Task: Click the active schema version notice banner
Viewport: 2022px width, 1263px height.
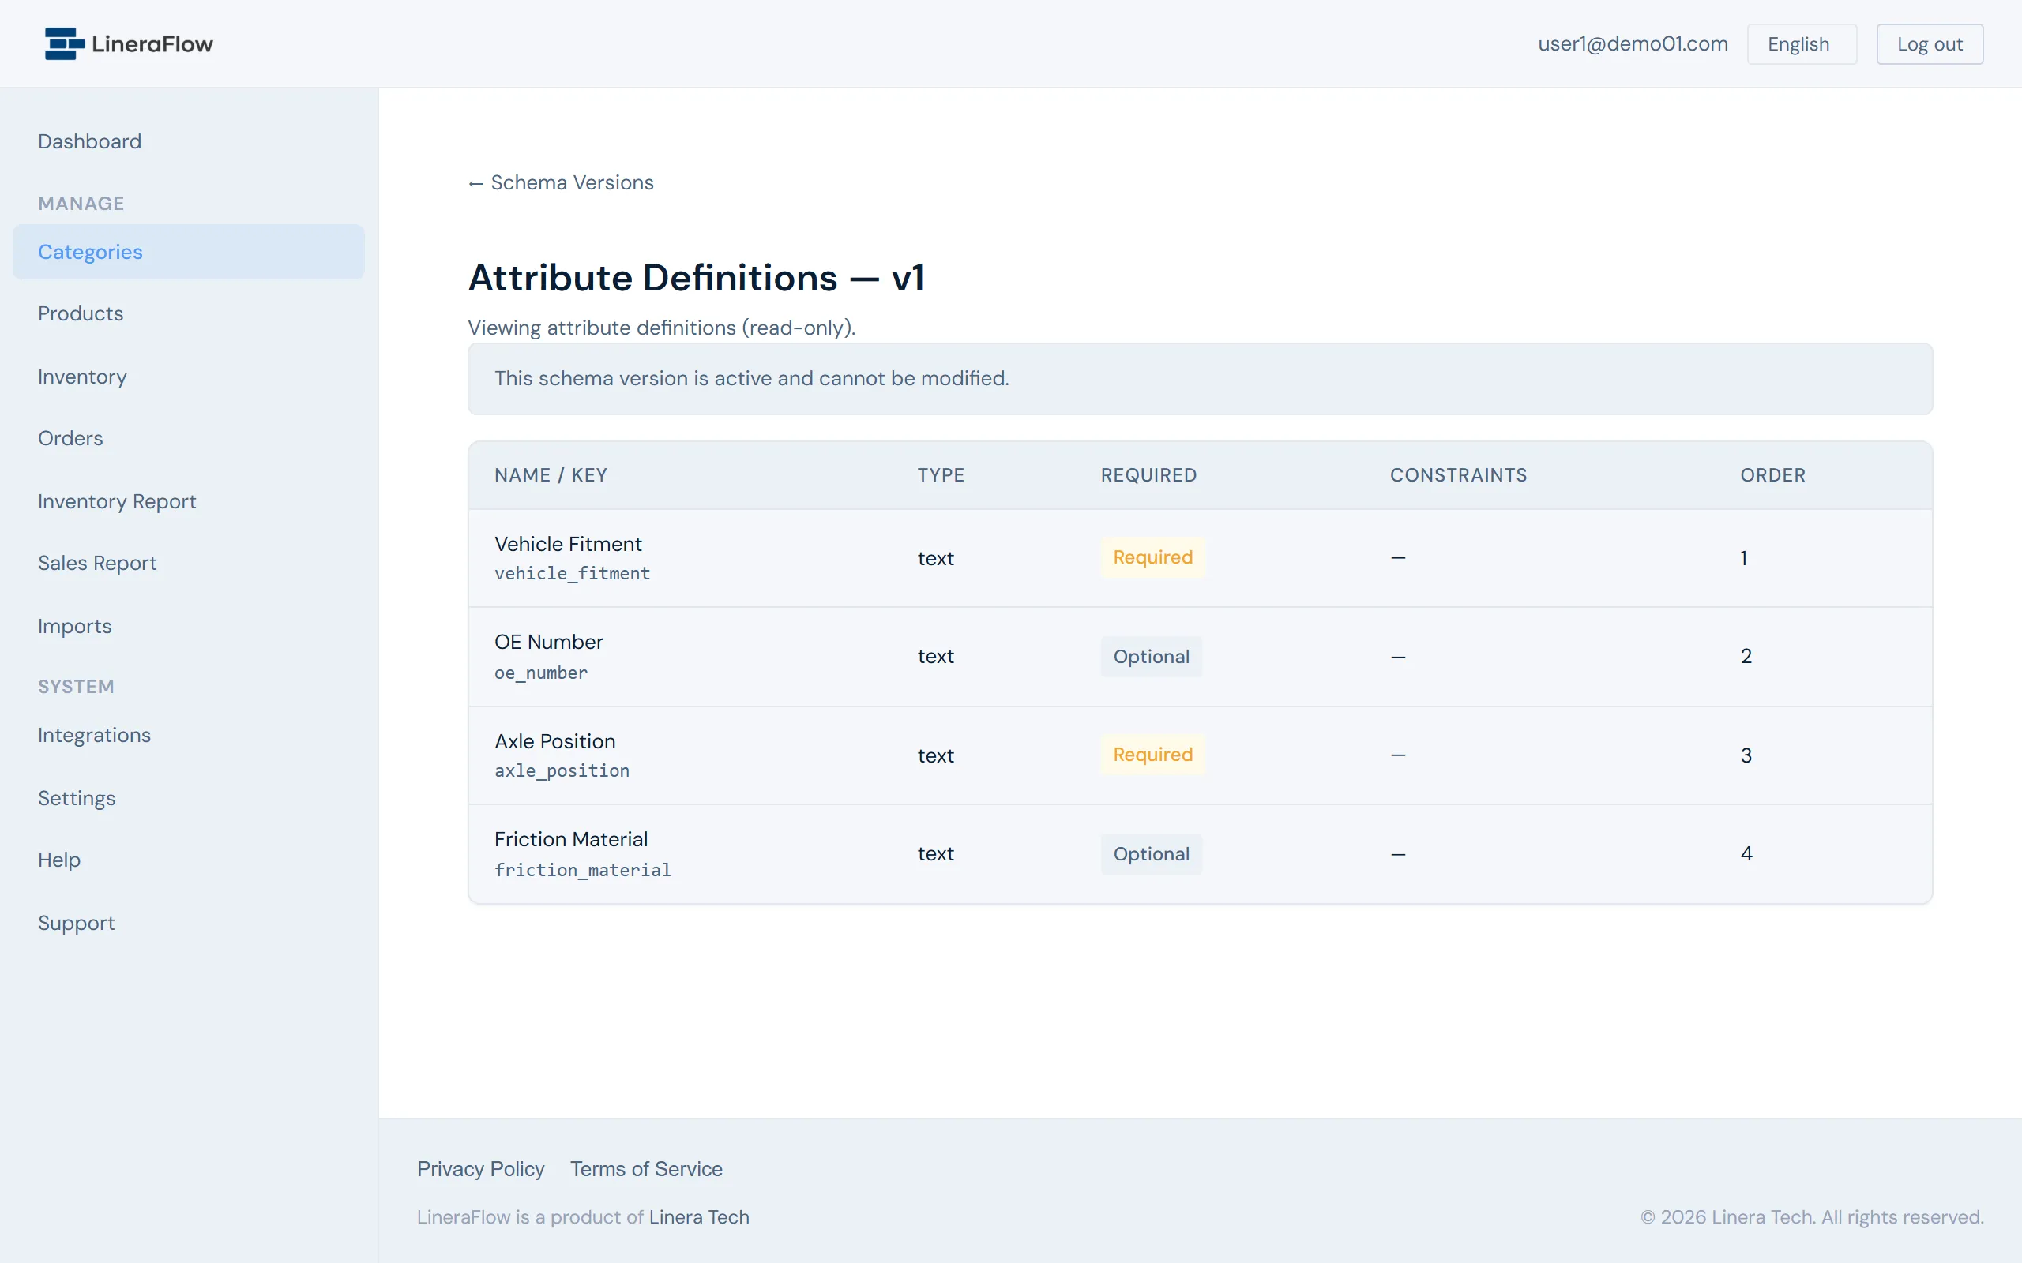Action: 1200,378
